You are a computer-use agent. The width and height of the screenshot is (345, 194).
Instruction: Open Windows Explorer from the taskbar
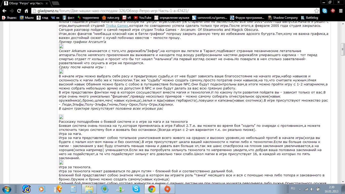click(x=89, y=189)
